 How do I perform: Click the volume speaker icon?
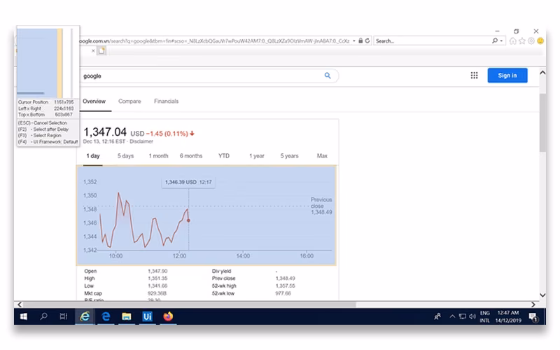472,316
